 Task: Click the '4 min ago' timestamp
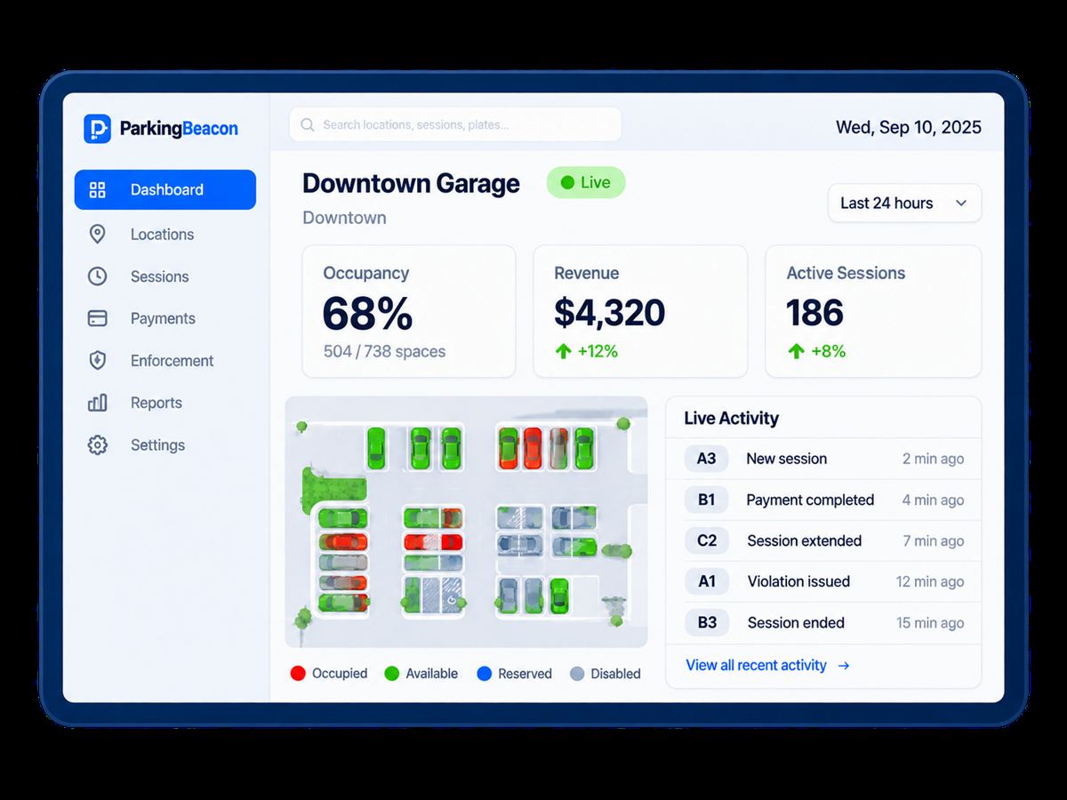click(x=933, y=500)
